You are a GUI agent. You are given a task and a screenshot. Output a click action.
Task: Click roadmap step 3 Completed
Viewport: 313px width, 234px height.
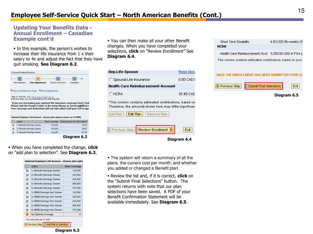click(x=74, y=79)
